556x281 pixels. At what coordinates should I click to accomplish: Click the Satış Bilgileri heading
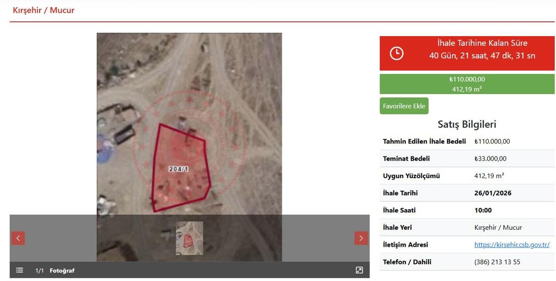click(467, 124)
